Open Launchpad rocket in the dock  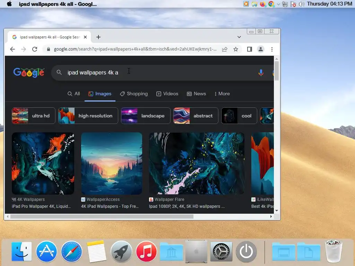[x=121, y=251]
